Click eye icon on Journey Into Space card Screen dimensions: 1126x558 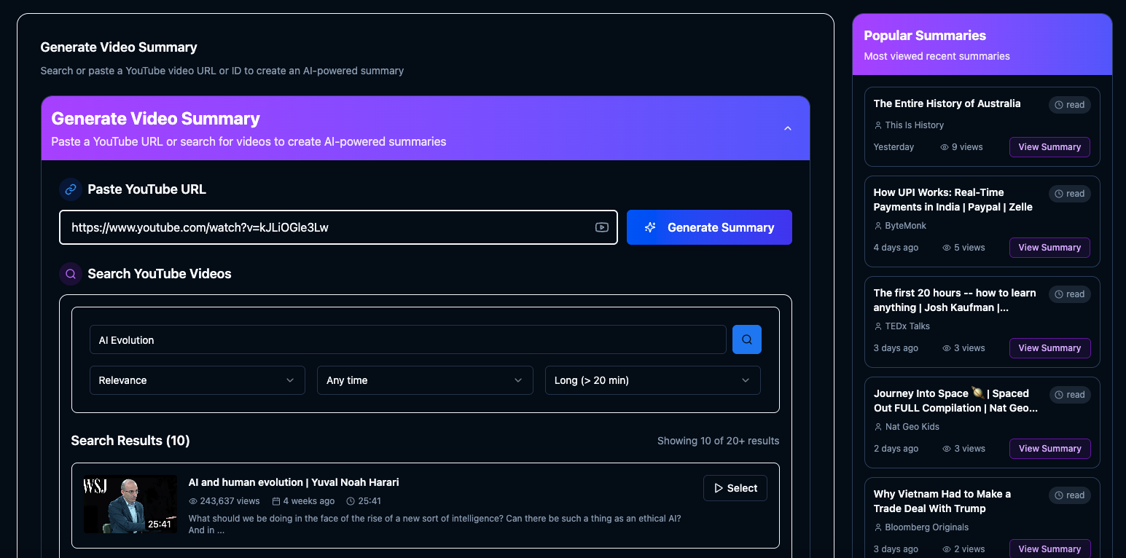coord(947,449)
